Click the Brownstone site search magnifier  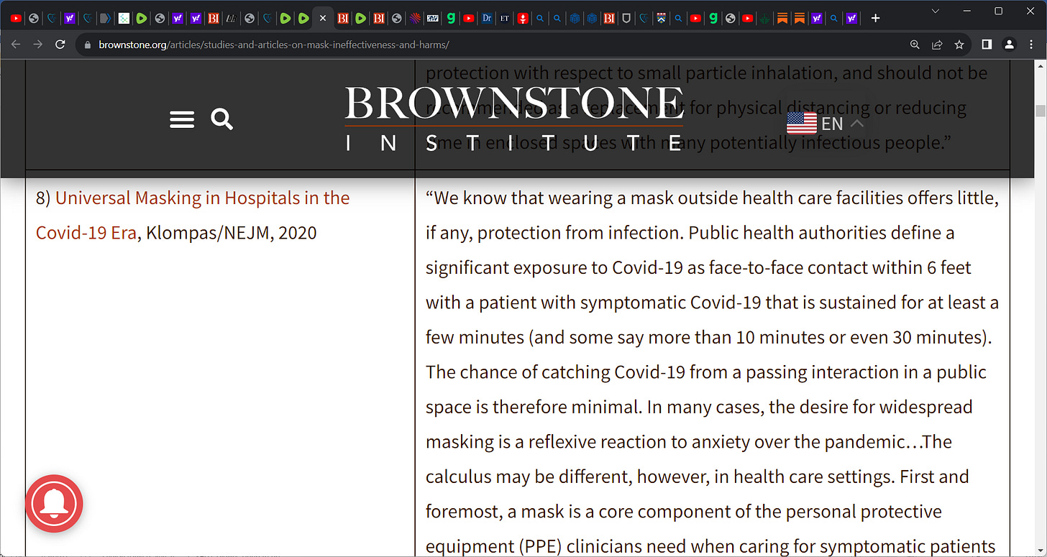pyautogui.click(x=222, y=119)
